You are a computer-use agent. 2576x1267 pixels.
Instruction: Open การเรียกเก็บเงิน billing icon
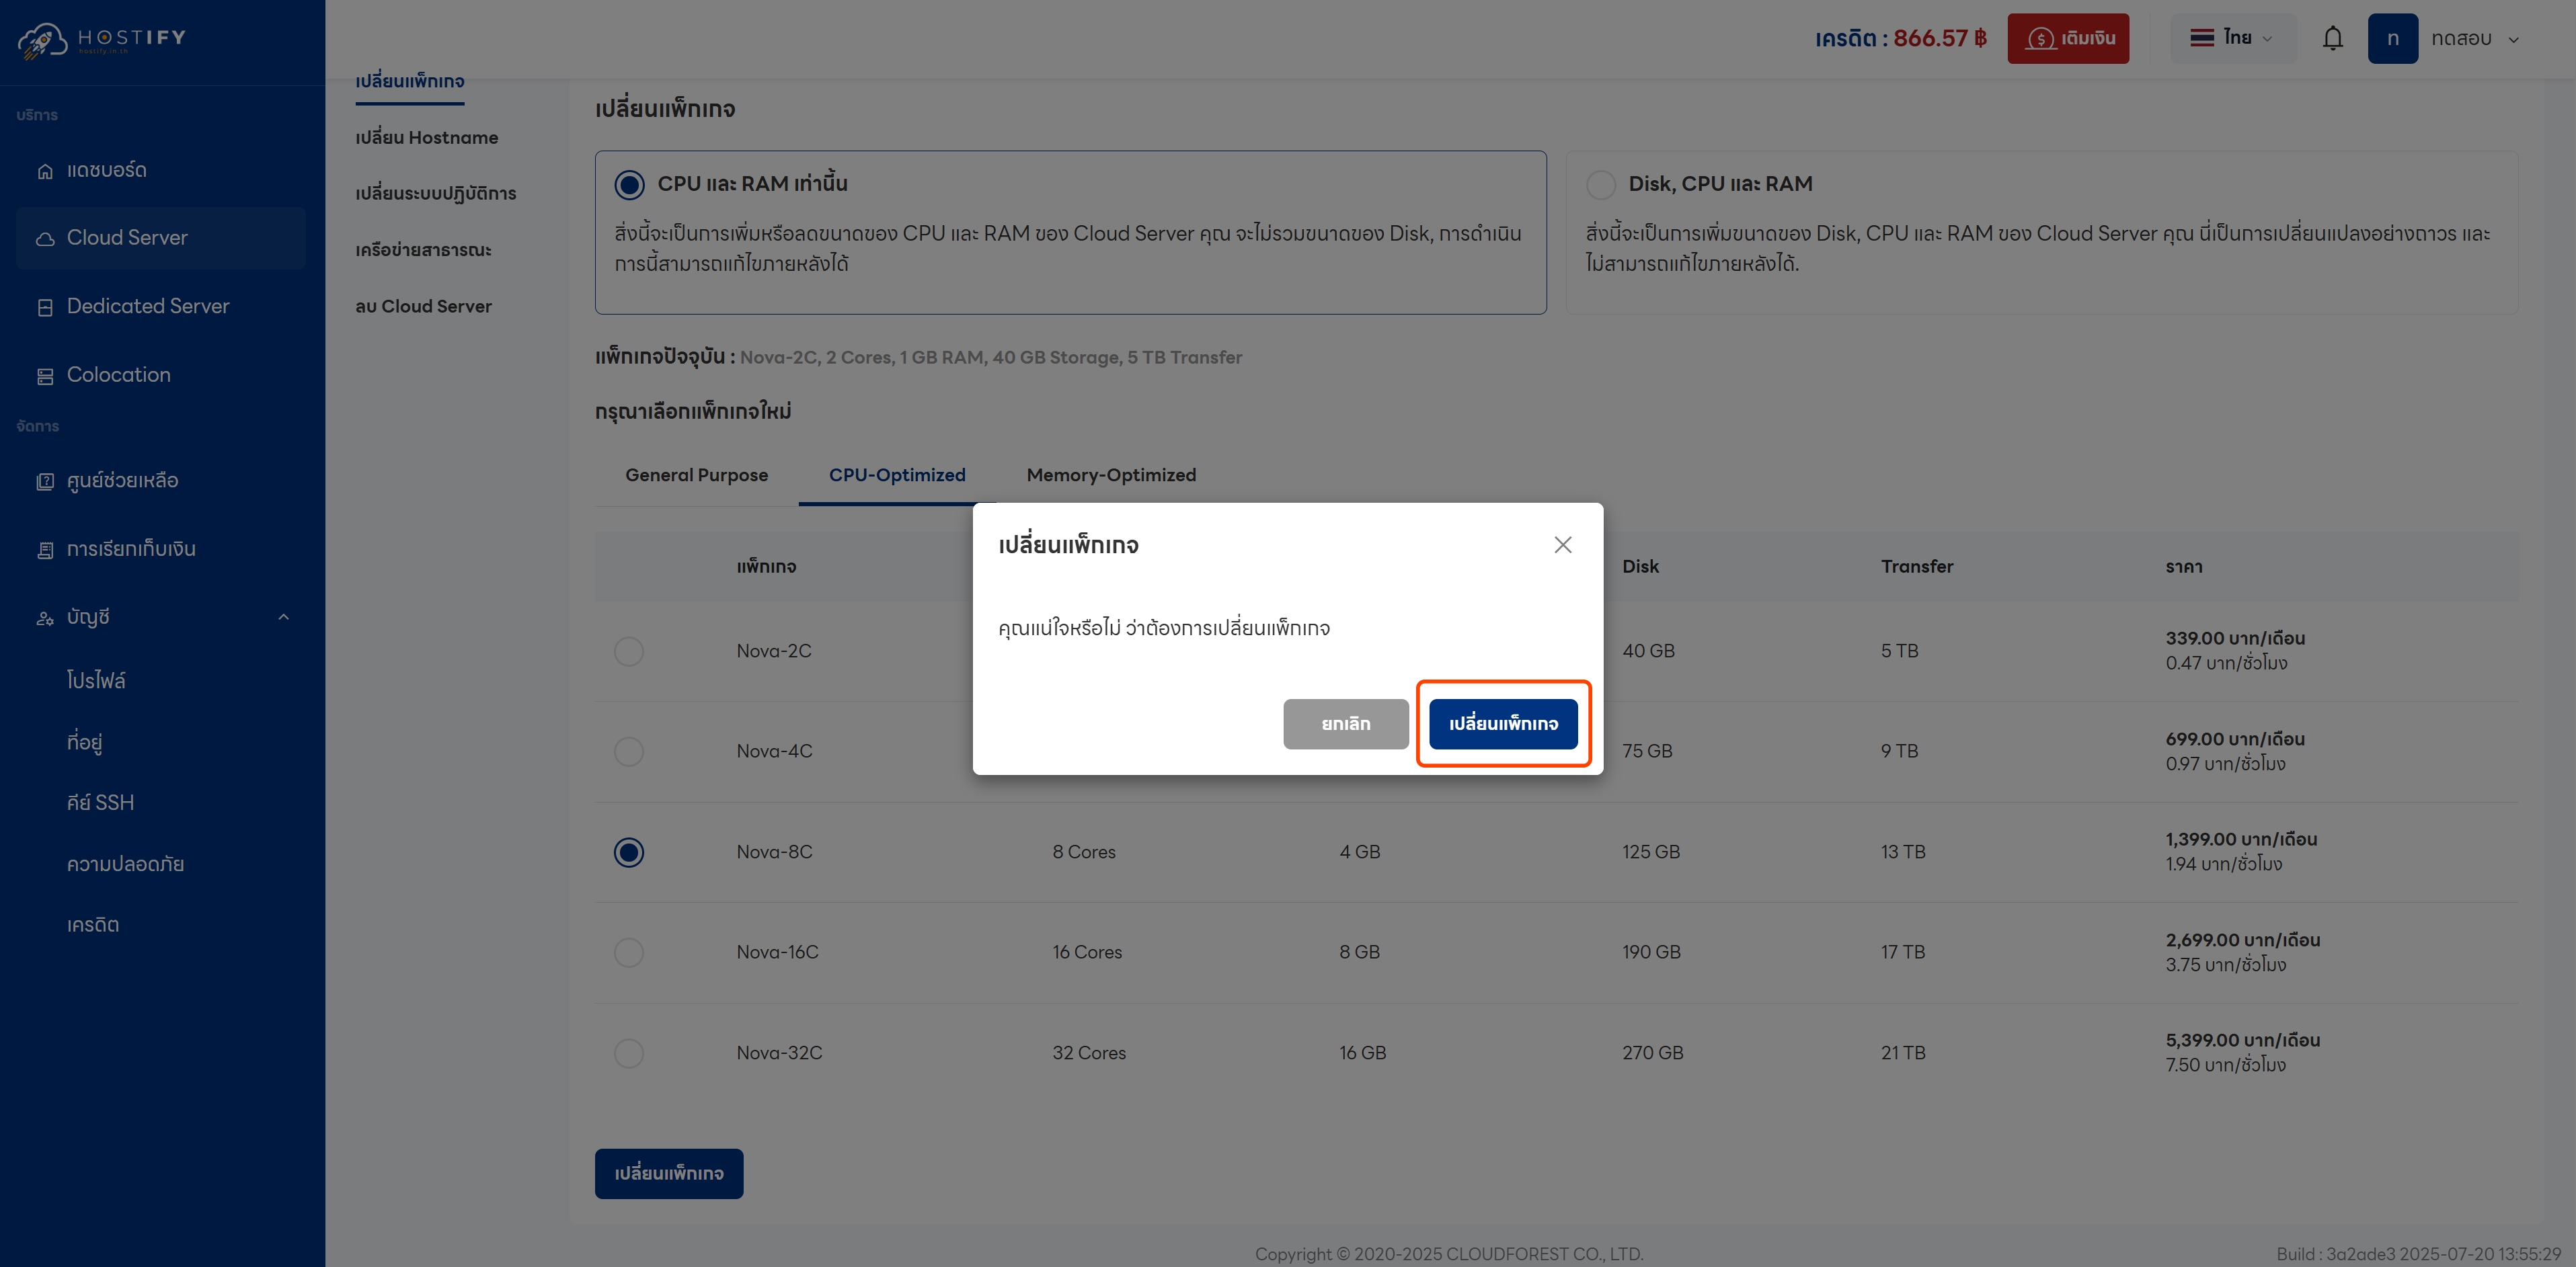click(x=45, y=549)
